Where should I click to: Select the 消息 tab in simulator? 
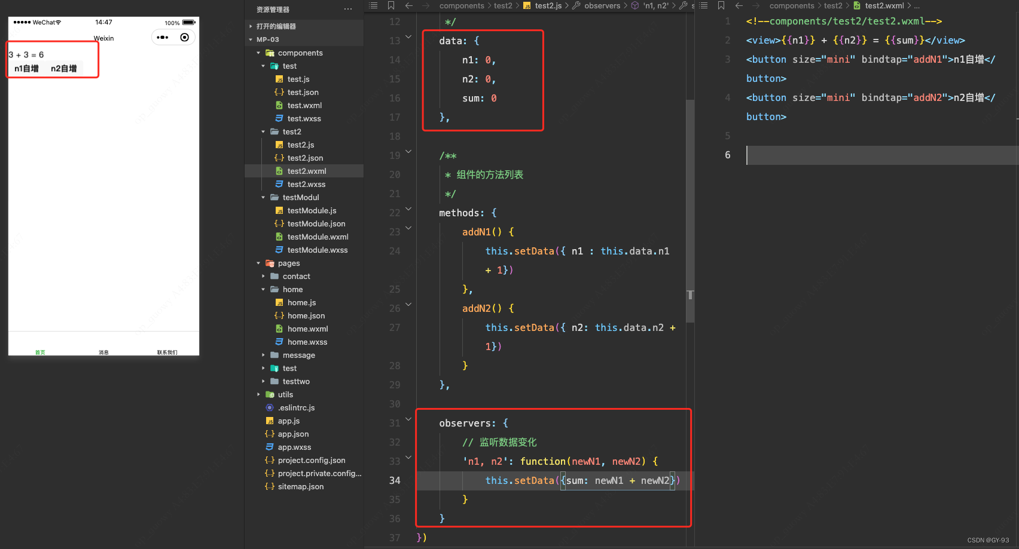[103, 352]
